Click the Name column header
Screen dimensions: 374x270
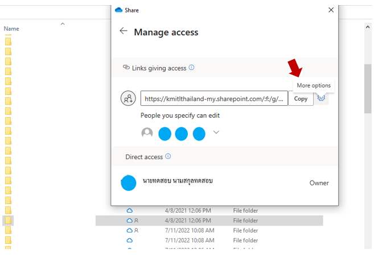[x=11, y=29]
